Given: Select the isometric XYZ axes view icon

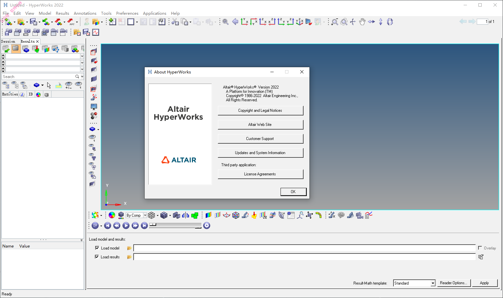Looking at the screenshot, I should pyautogui.click(x=300, y=22).
